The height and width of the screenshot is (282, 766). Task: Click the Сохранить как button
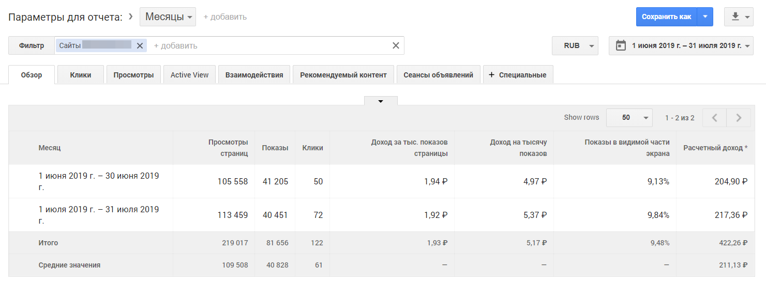tap(666, 17)
